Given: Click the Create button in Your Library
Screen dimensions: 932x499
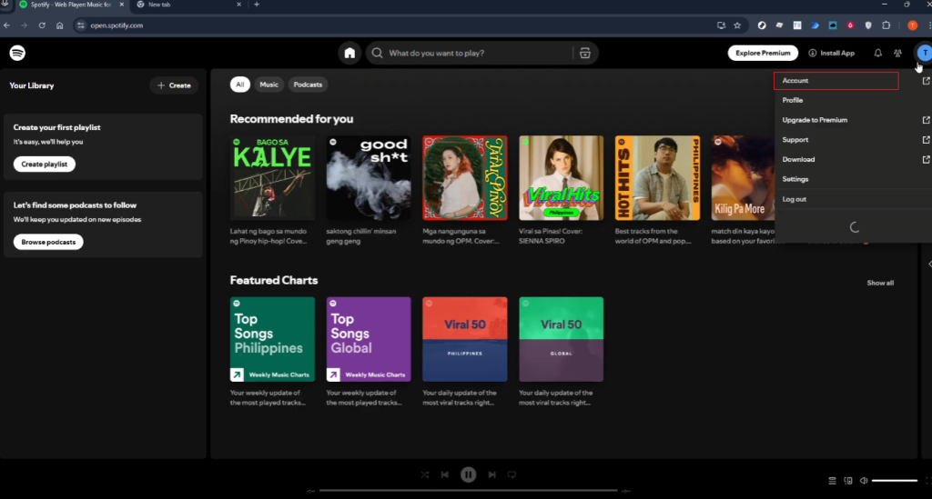Looking at the screenshot, I should tap(174, 85).
